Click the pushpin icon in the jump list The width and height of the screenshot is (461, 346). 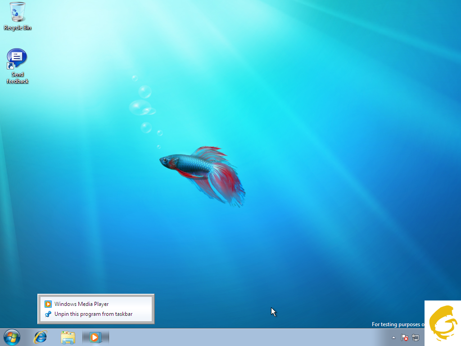tap(48, 314)
